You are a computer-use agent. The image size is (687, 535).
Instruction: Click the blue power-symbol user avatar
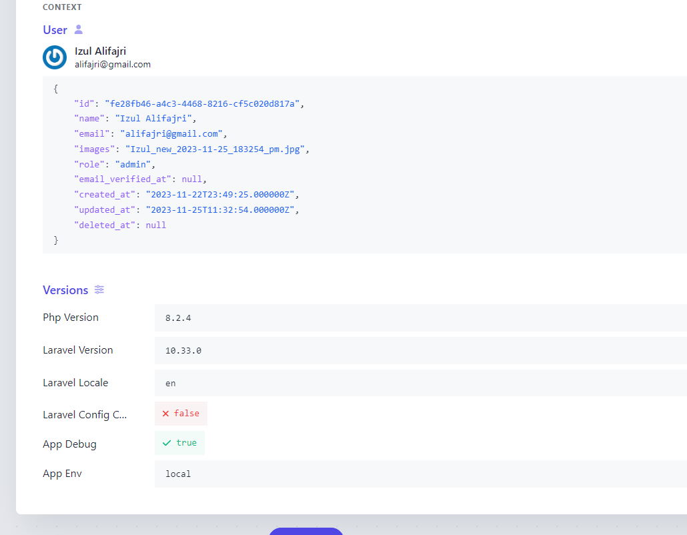click(x=55, y=57)
